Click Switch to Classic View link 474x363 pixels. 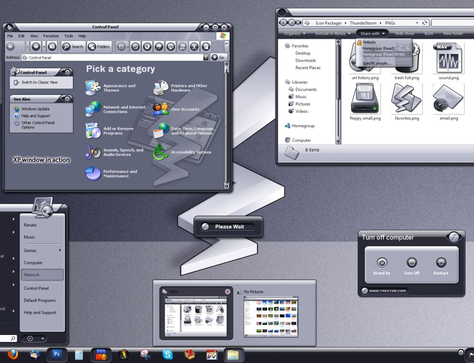39,82
